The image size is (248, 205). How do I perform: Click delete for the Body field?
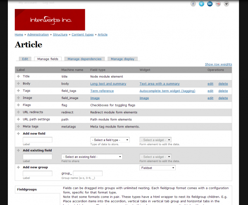223,84
